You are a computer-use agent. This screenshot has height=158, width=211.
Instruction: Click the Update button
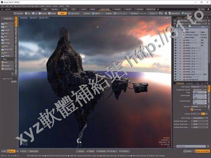[81, 151]
